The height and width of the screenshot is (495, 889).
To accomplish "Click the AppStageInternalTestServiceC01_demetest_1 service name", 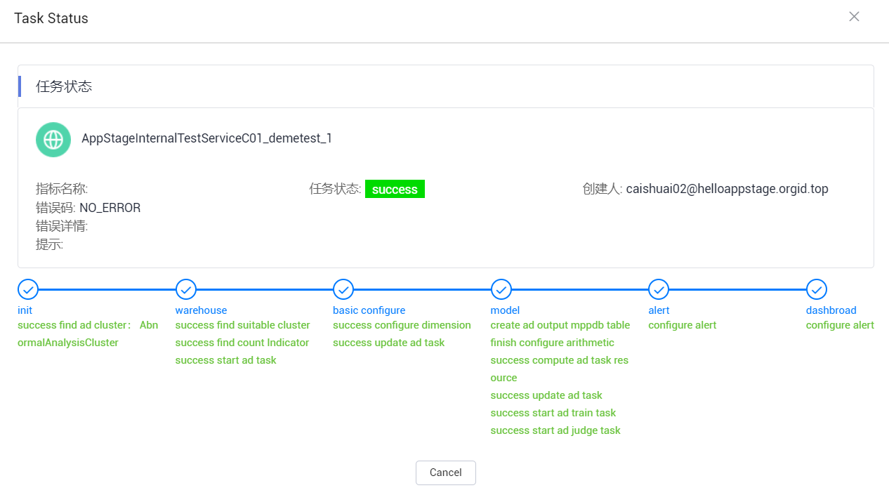I will pos(206,138).
